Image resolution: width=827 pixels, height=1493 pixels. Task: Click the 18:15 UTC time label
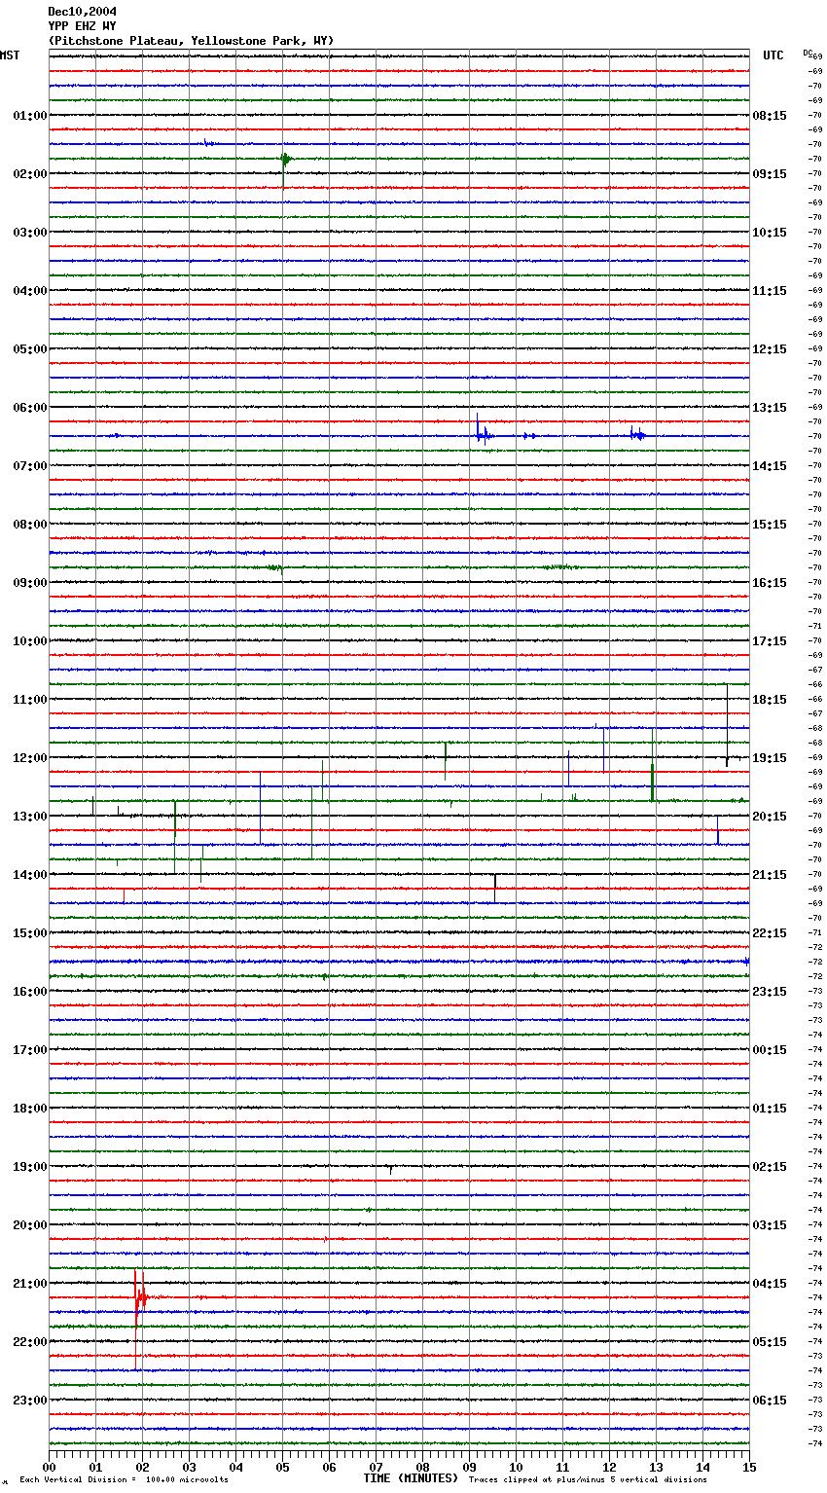click(770, 700)
